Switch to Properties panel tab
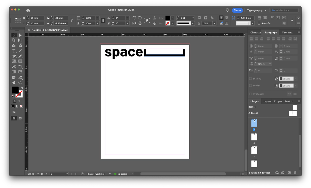 (278, 101)
